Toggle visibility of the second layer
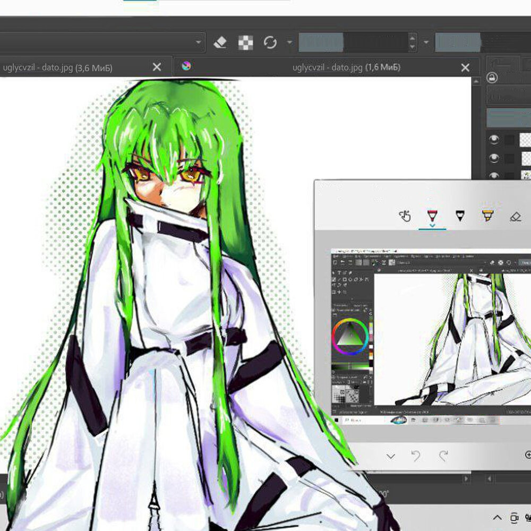The height and width of the screenshot is (531, 531). pyautogui.click(x=494, y=158)
